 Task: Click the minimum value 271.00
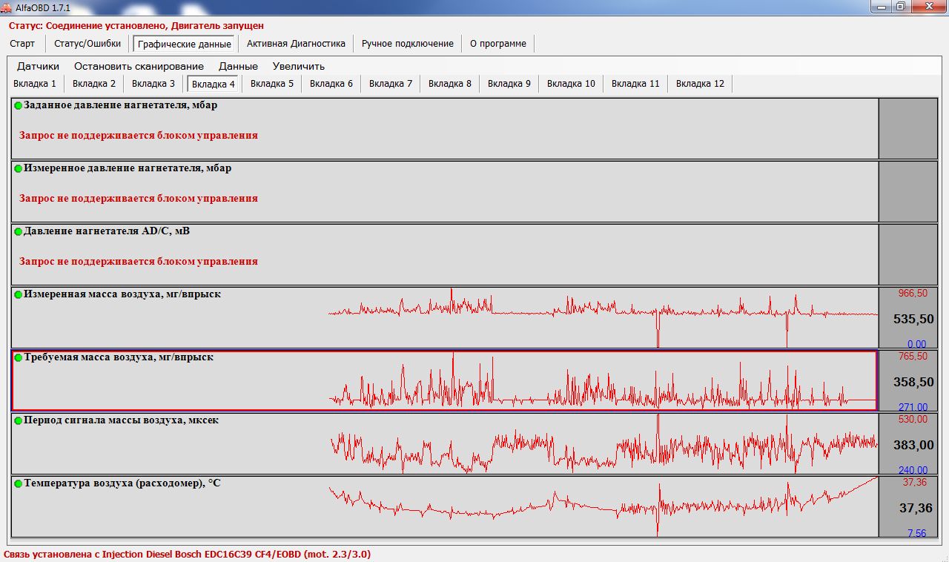(x=913, y=407)
